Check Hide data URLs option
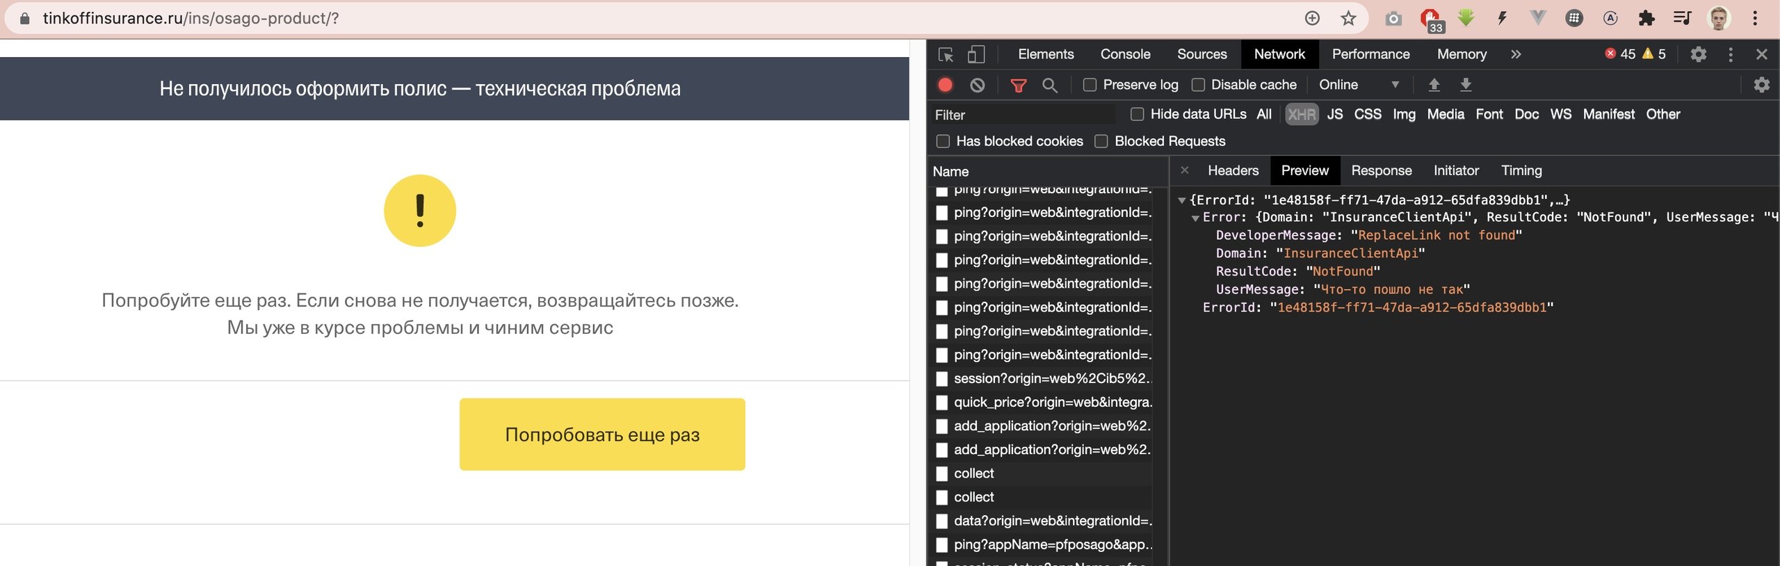The height and width of the screenshot is (566, 1780). 1137,114
